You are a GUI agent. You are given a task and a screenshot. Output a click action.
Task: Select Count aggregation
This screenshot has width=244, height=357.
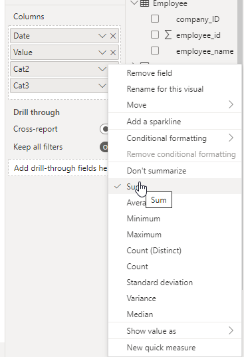click(x=175, y=267)
